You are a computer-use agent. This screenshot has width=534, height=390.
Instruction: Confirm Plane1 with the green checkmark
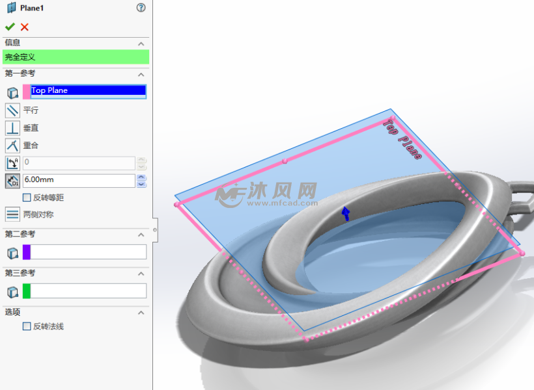[x=10, y=27]
